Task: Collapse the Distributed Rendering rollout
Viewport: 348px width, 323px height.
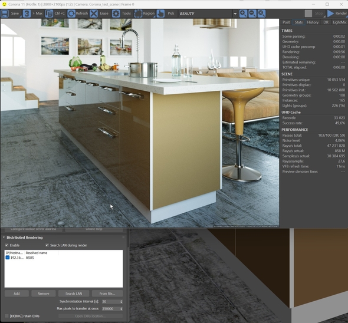Action: pos(4,238)
